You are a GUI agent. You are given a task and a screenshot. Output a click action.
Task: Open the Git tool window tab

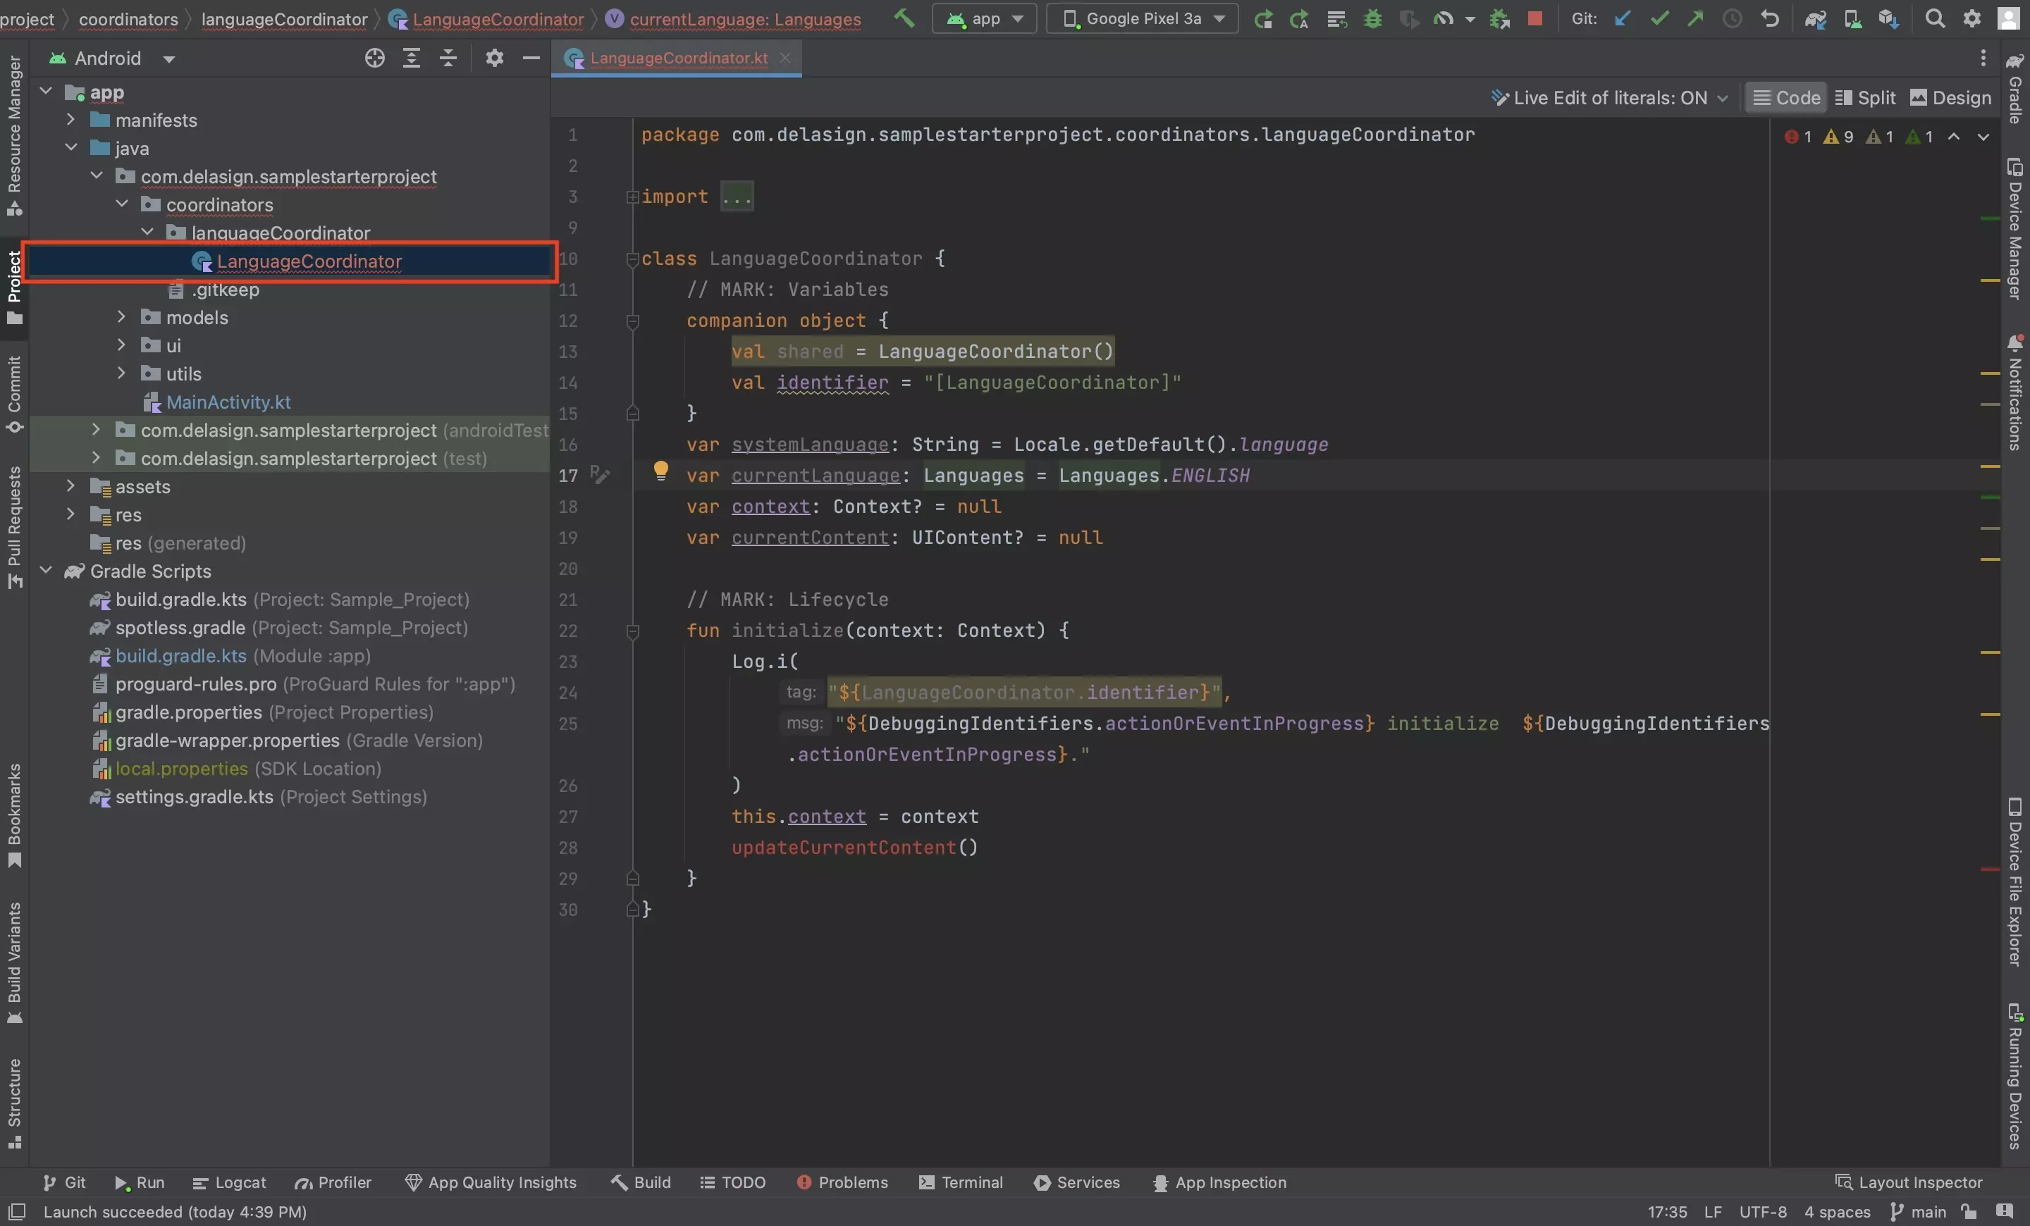point(64,1182)
